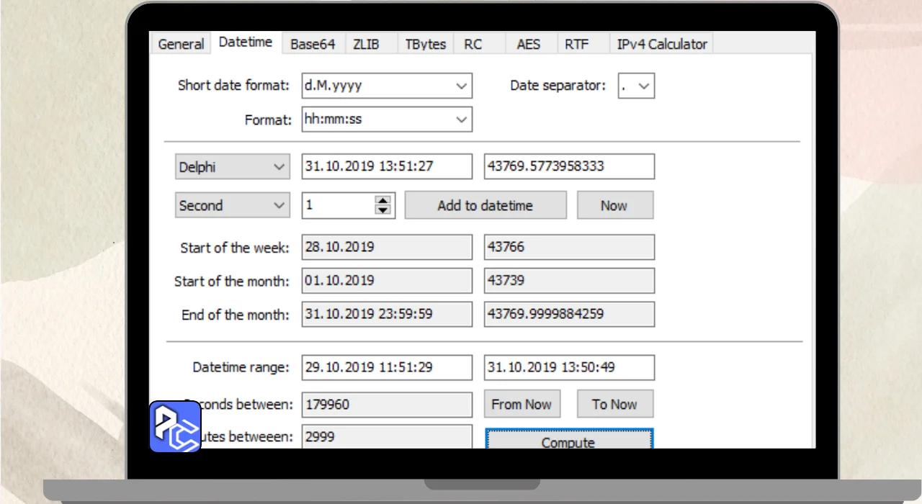Screen dimensions: 922x504
Task: Open the IPv4 Calculator tab
Action: (x=661, y=44)
